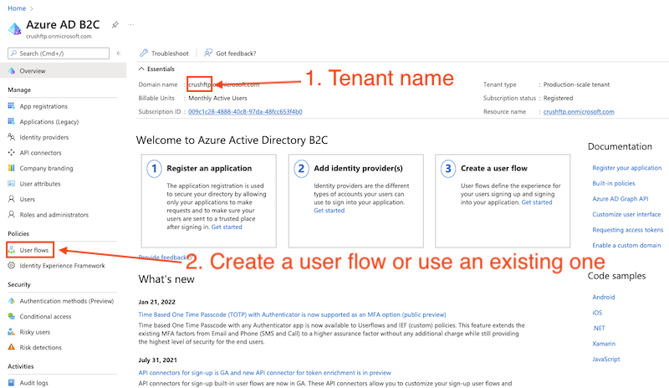Click the Got feedback person icon
This screenshot has width=669, height=388.
coord(208,53)
